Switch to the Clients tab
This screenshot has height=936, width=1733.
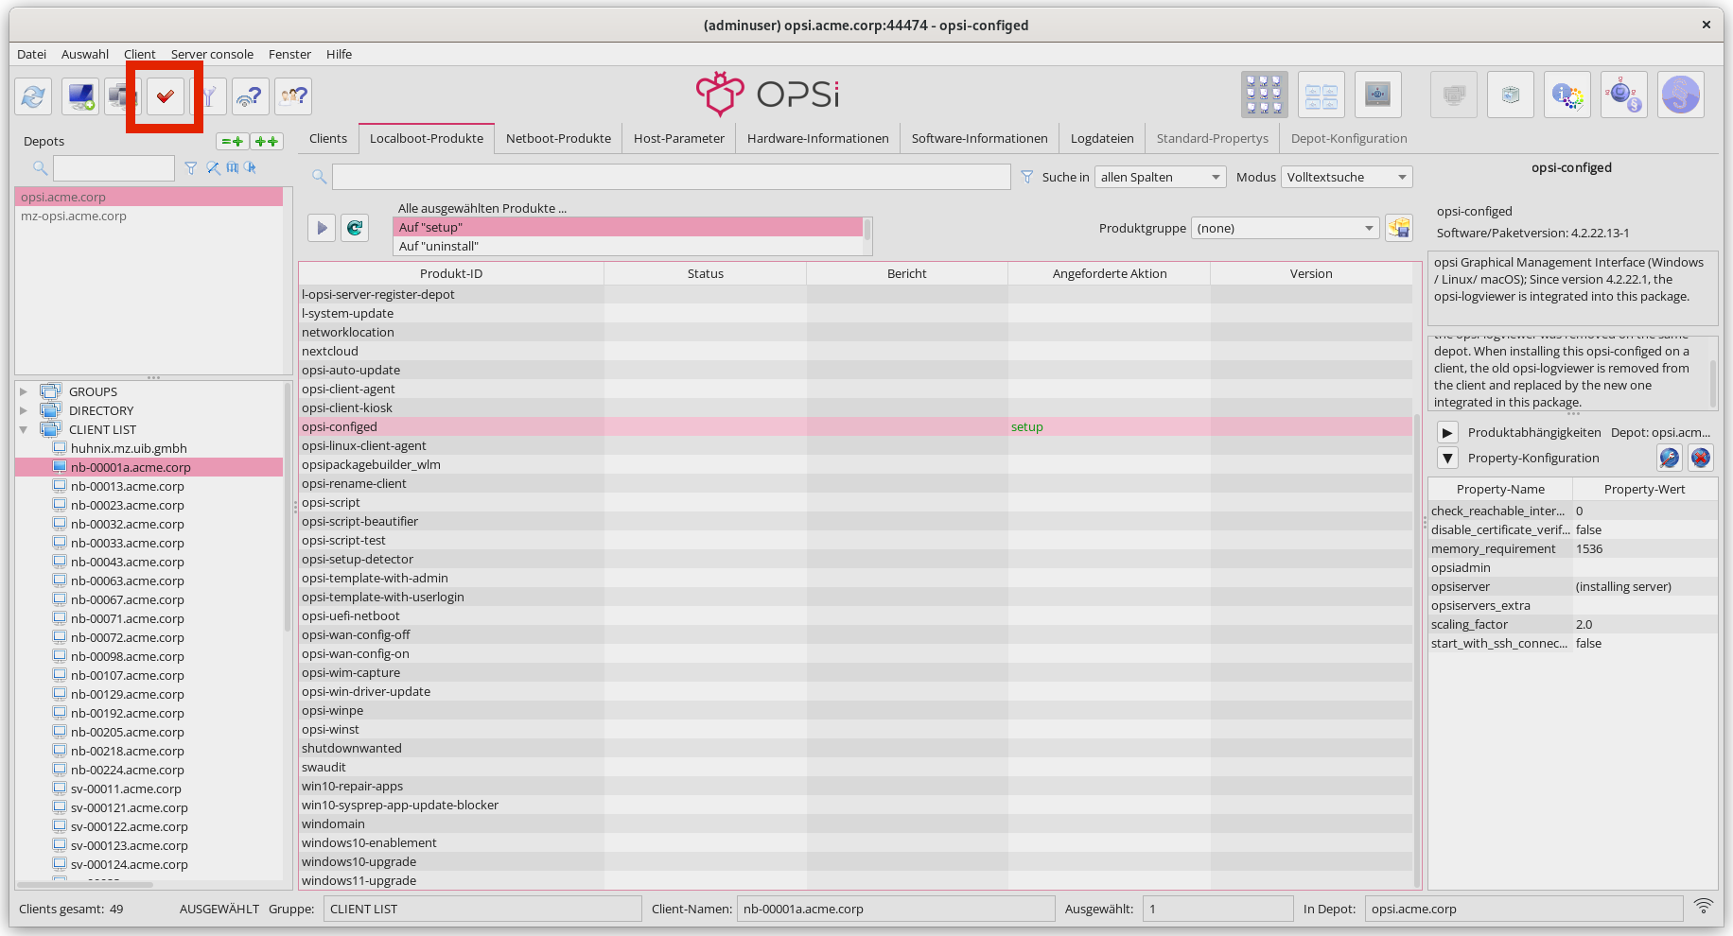(328, 138)
